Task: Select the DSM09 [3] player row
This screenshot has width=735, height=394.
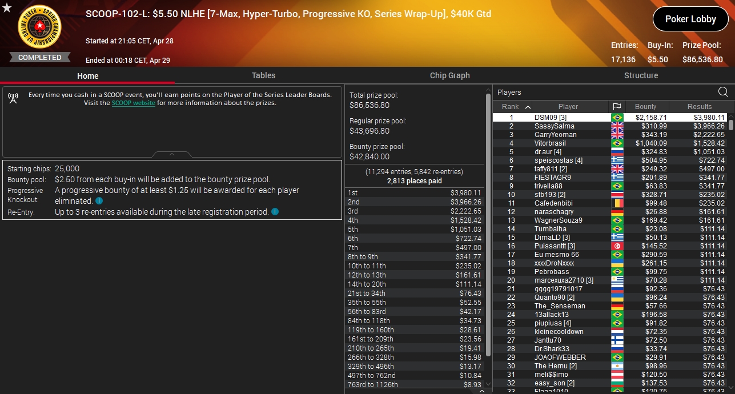Action: [611, 118]
